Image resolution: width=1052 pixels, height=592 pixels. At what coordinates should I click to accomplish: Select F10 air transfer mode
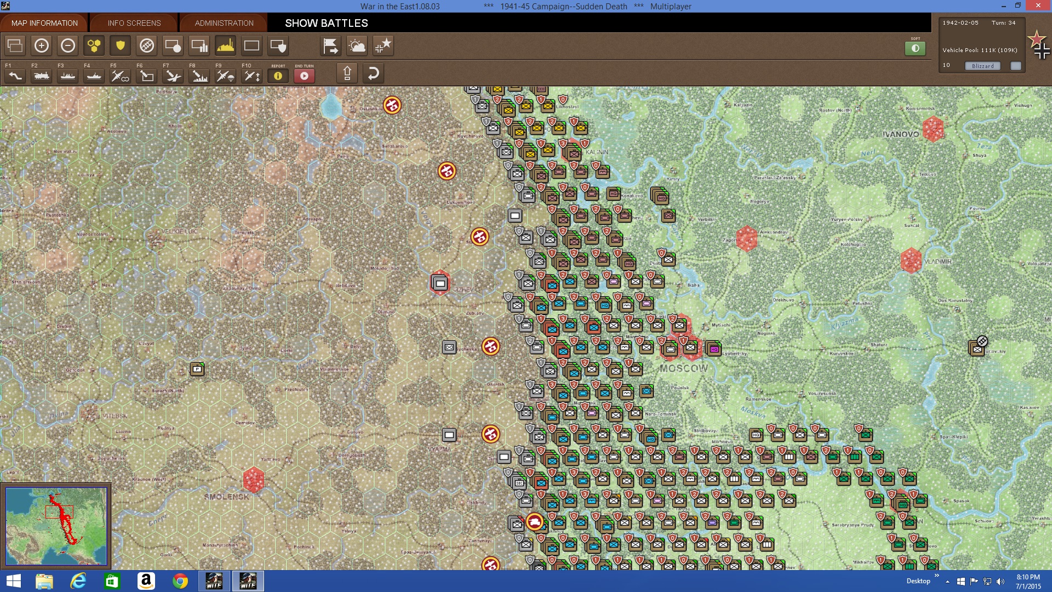pyautogui.click(x=252, y=76)
